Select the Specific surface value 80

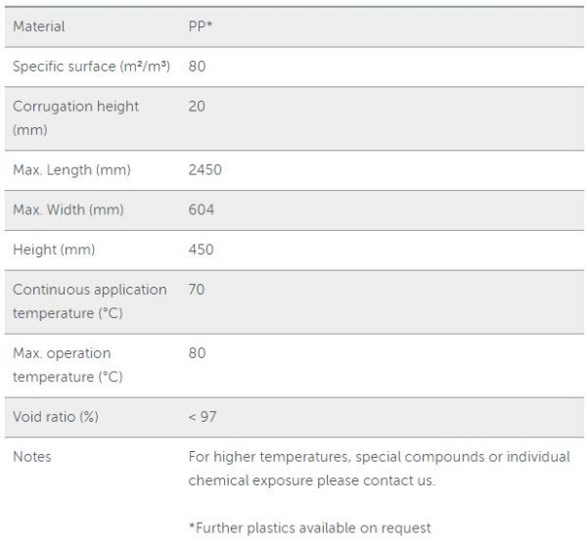pyautogui.click(x=197, y=67)
